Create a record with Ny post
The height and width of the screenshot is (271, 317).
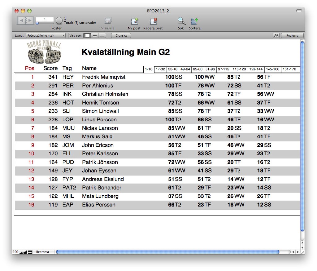[134, 21]
